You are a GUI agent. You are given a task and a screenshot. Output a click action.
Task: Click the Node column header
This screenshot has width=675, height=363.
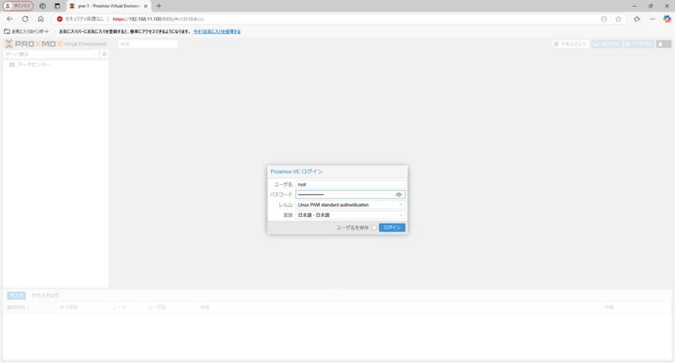tap(126, 307)
